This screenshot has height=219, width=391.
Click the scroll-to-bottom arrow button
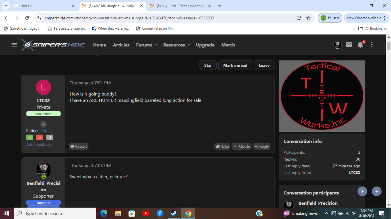[376, 191]
